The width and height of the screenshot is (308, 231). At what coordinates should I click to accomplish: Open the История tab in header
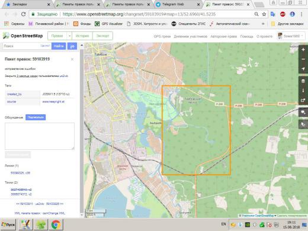(82, 36)
